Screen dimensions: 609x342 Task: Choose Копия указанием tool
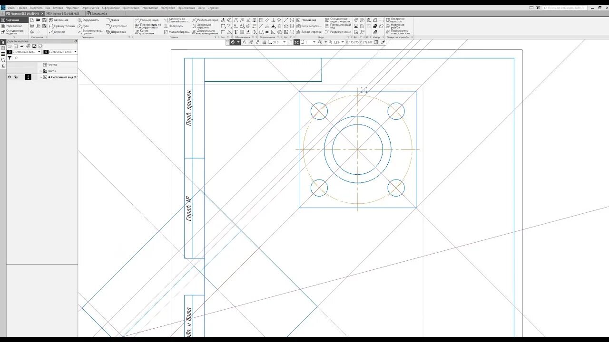coord(145,32)
